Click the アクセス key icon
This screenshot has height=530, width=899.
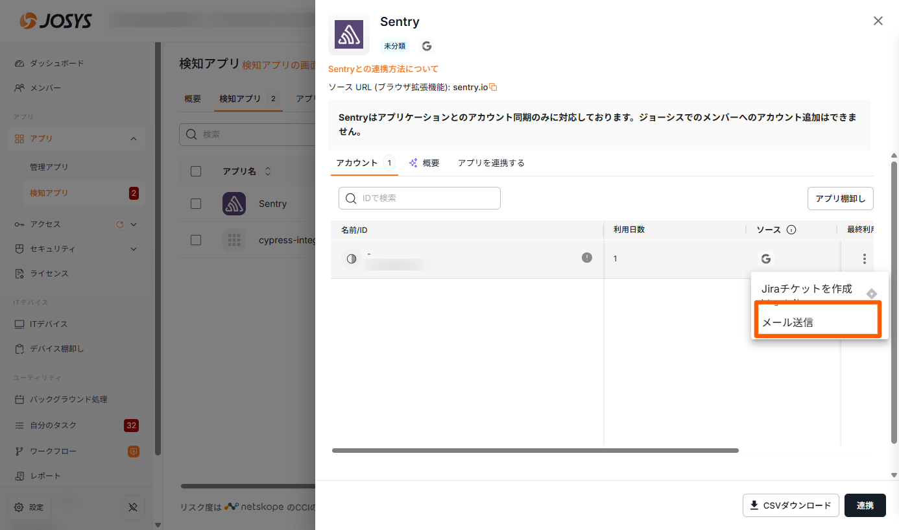19,224
